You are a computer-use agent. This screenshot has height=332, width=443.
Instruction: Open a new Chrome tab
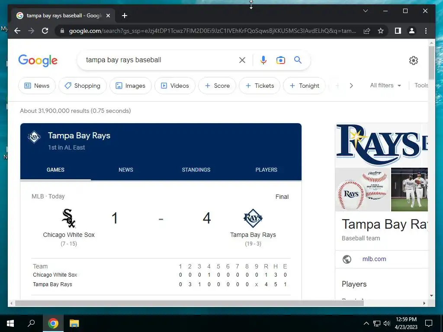tap(125, 16)
